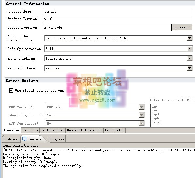Image resolution: width=195 pixels, height=178 pixels.
Task: Open the Header Information tab
Action: pos(85,130)
